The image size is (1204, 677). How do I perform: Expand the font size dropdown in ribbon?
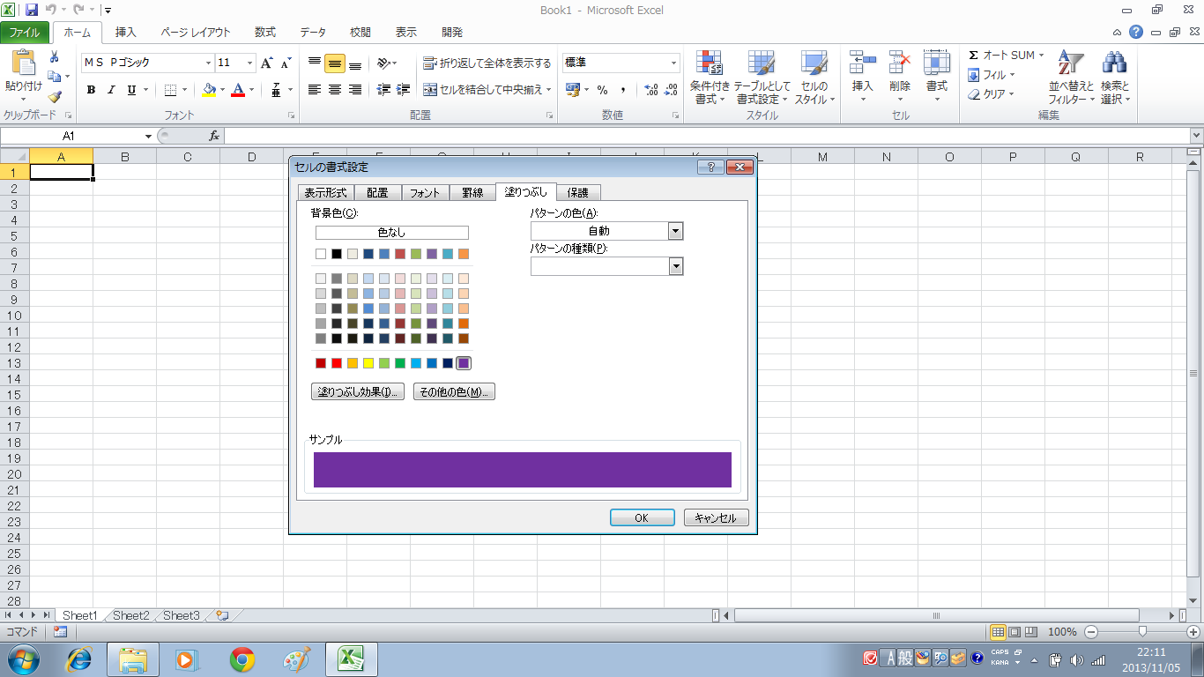[249, 63]
